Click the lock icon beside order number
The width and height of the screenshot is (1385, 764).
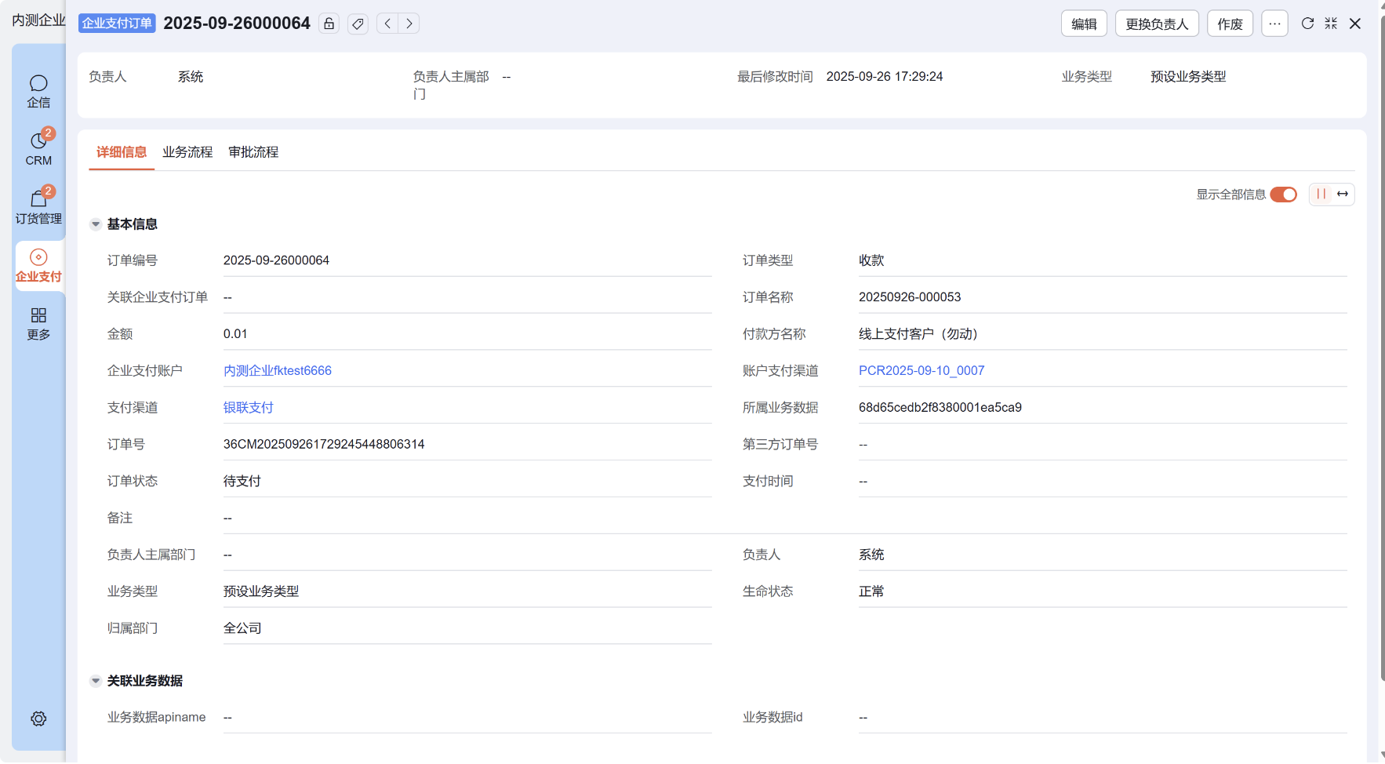pyautogui.click(x=329, y=24)
